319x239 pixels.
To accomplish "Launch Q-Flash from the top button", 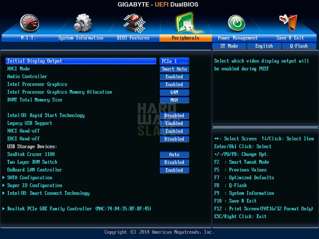I will coord(299,46).
